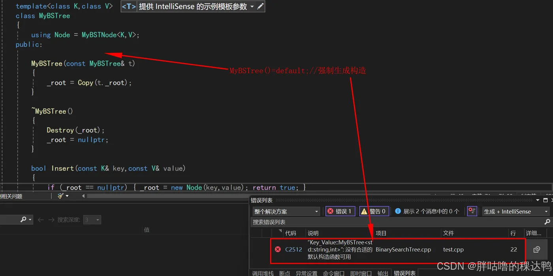Click the copy constructor MyBSTree(const MyBSTree& t)
This screenshot has width=553, height=276.
pyautogui.click(x=83, y=63)
